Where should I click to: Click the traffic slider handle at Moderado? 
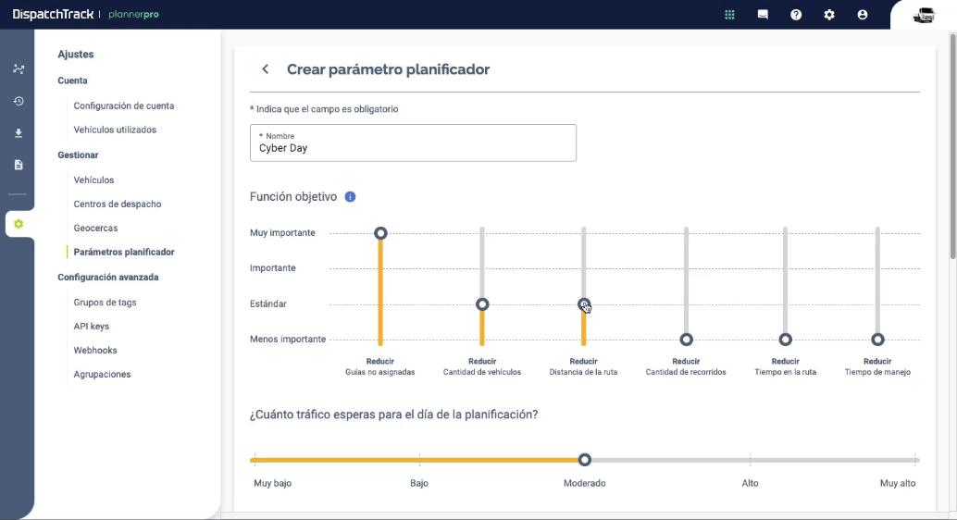[585, 460]
